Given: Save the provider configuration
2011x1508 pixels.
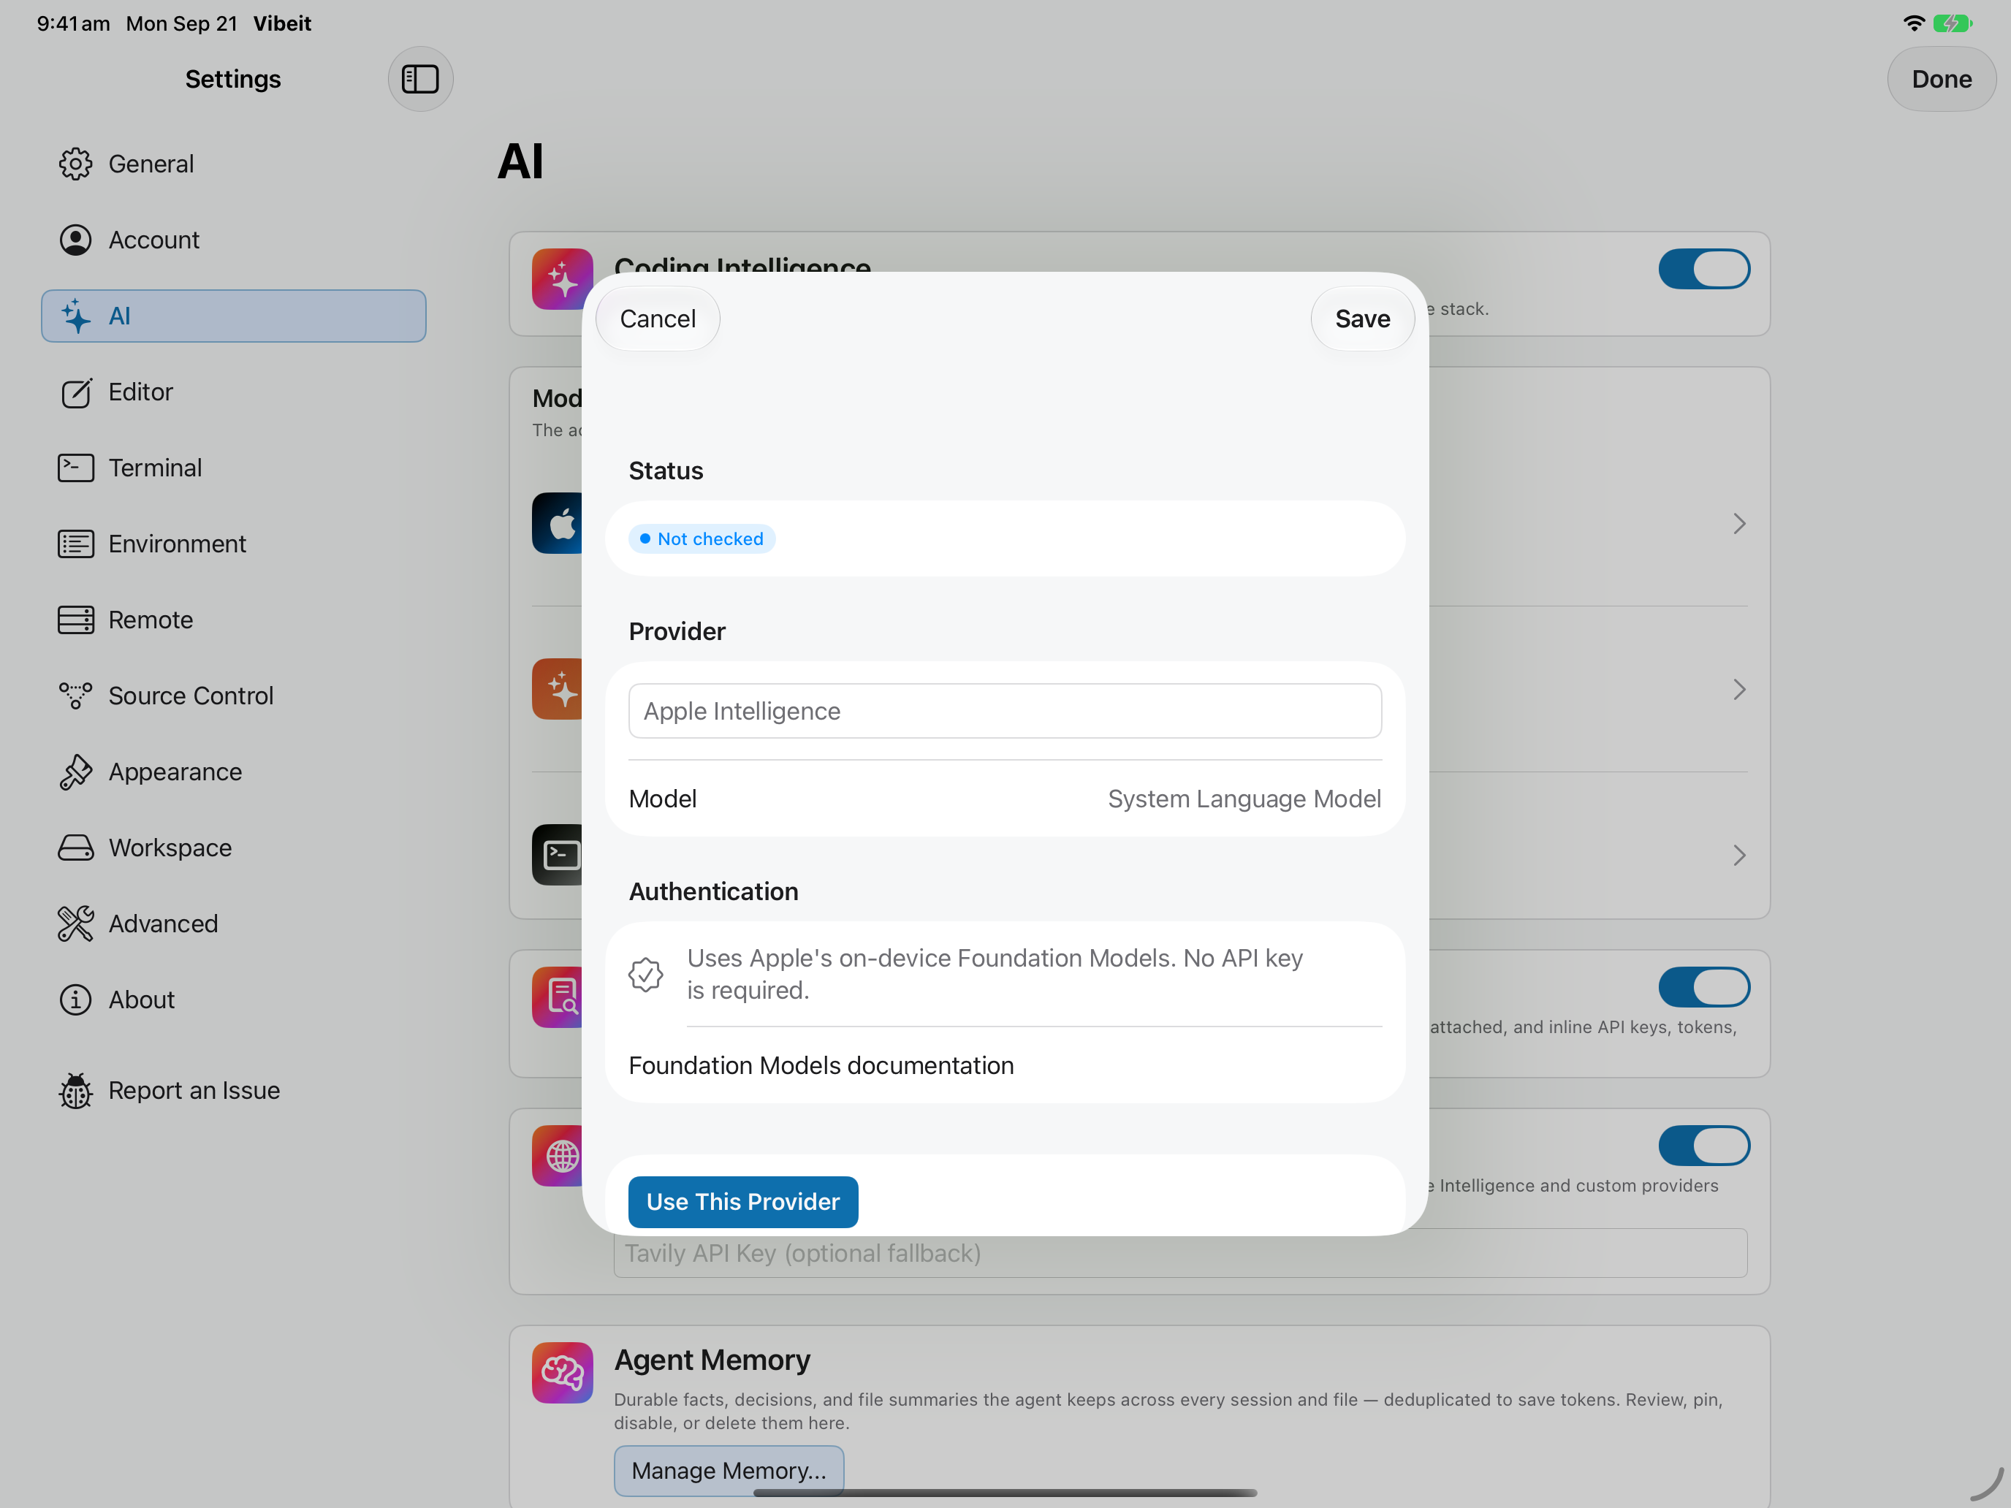Looking at the screenshot, I should point(1362,319).
